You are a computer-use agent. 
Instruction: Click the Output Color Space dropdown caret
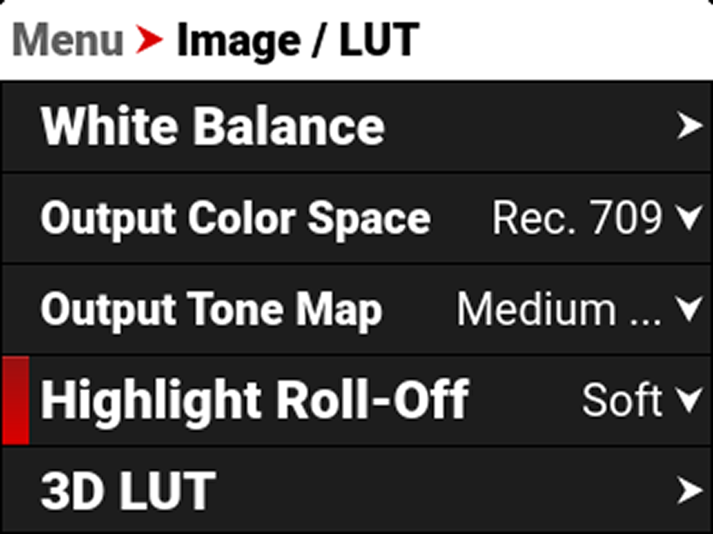689,217
